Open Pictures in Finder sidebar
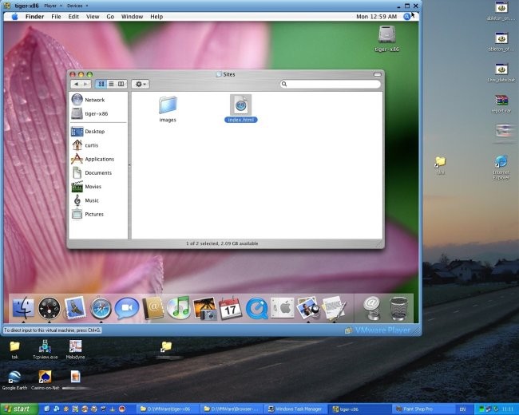 88,214
